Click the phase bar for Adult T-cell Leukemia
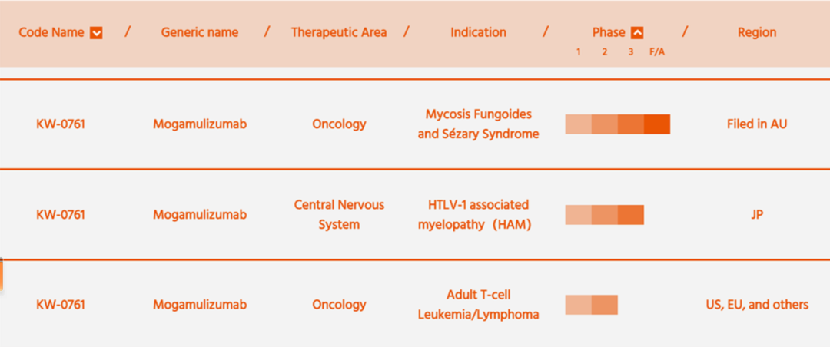 [x=591, y=305]
